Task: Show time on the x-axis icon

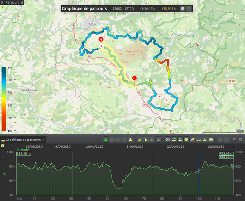Action: click(x=152, y=140)
